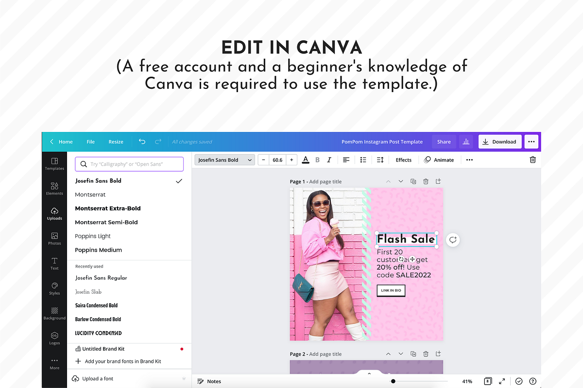Enter fullscreen presentation mode
Viewport: 583px width, 388px height.
coord(502,381)
